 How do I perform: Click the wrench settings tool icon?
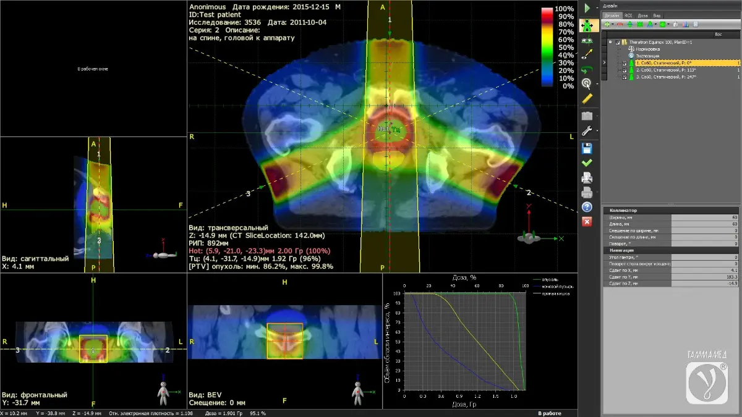(x=586, y=131)
